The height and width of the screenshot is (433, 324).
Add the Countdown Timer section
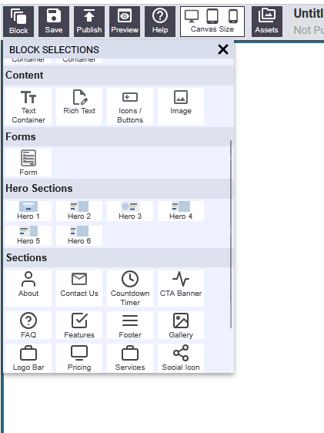pyautogui.click(x=130, y=288)
